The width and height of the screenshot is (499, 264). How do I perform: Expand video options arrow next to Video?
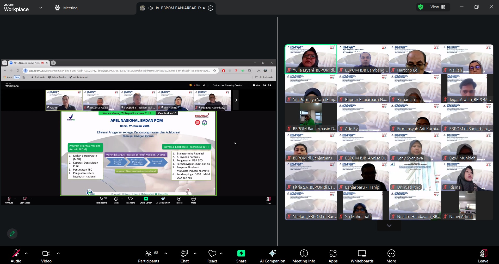click(58, 253)
